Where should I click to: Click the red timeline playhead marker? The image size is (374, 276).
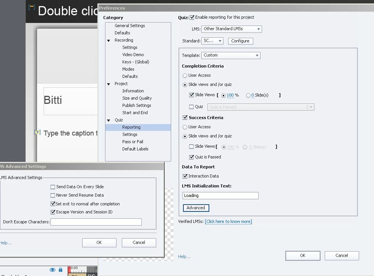[70, 270]
